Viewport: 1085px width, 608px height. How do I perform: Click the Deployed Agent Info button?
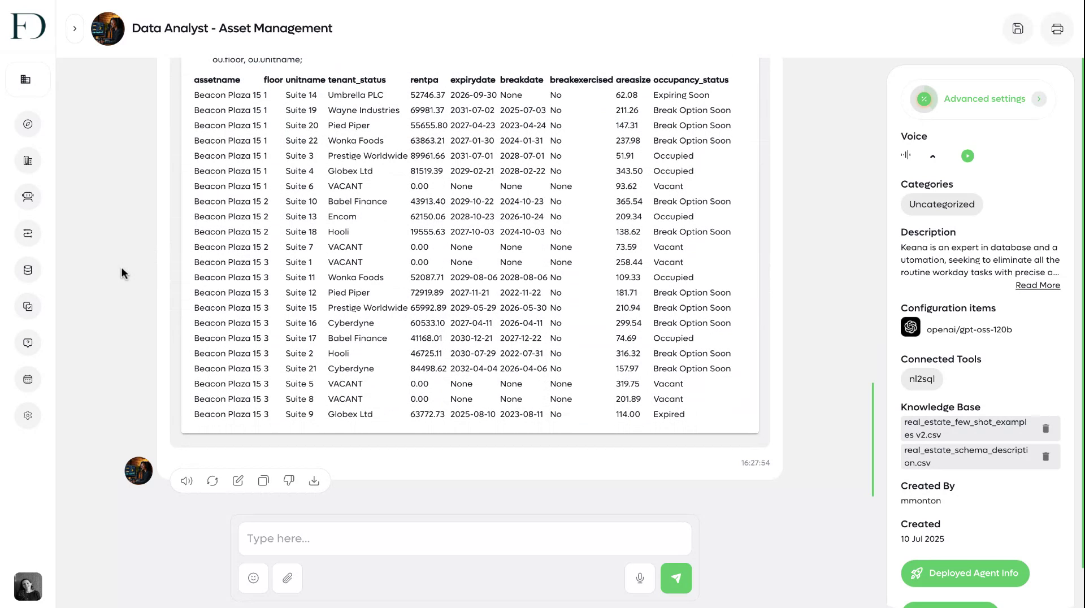pyautogui.click(x=965, y=574)
